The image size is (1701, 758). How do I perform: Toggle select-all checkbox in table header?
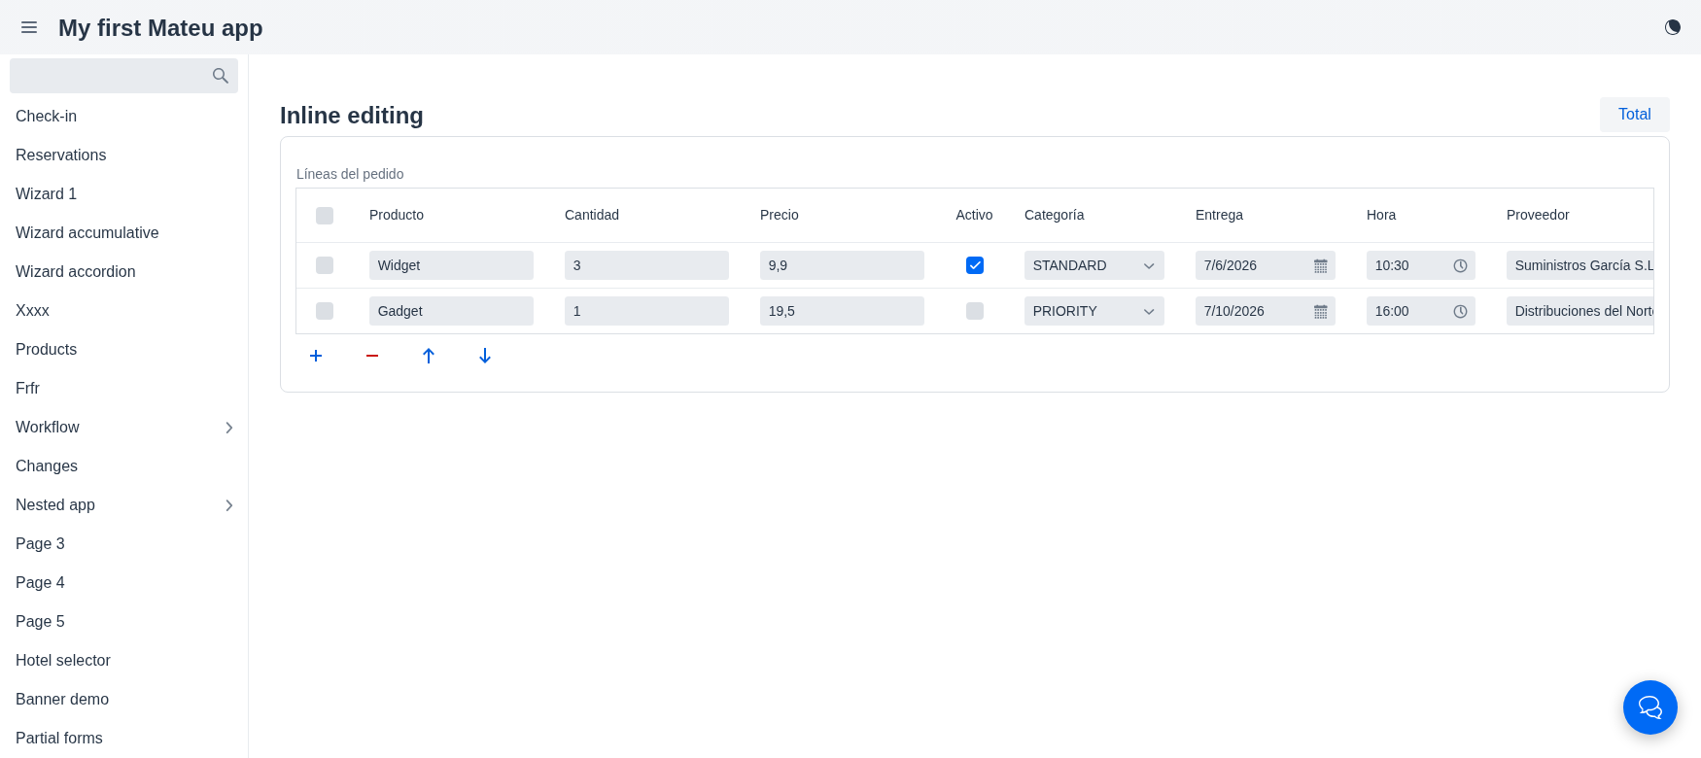[x=325, y=216]
